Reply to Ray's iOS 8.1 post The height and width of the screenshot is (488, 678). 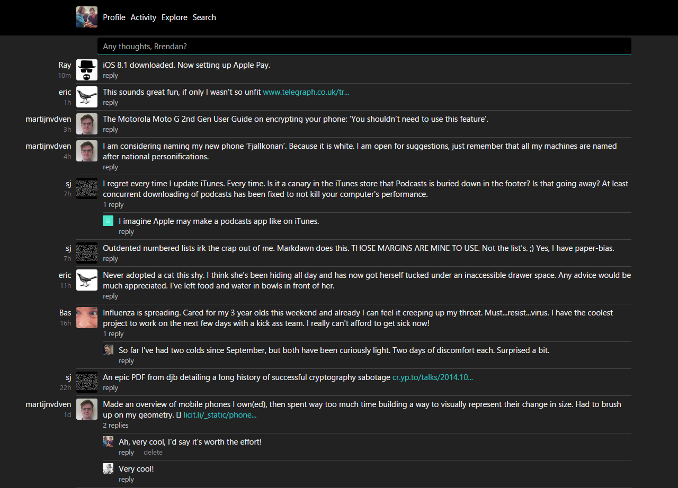[110, 76]
